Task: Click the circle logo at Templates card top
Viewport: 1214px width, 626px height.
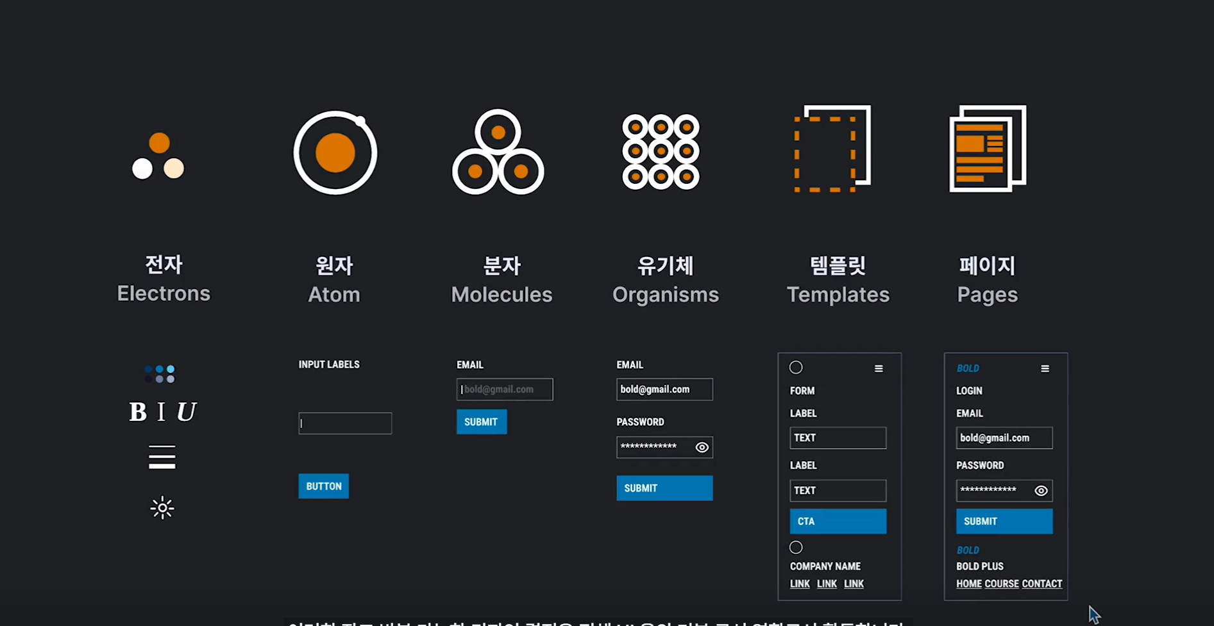Action: [796, 367]
